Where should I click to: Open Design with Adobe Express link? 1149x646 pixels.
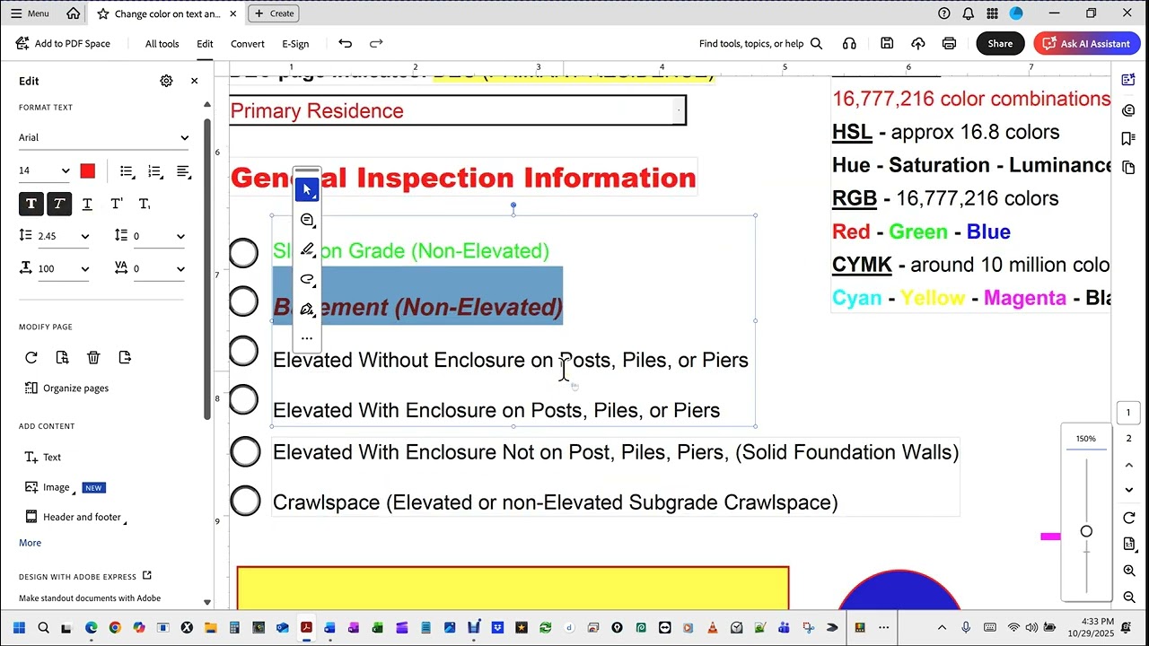point(85,576)
